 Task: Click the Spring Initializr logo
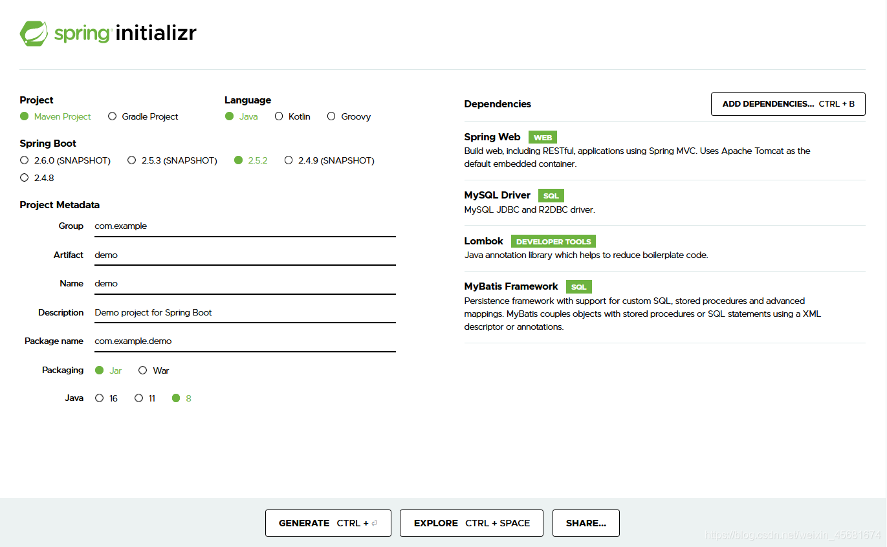pos(108,33)
